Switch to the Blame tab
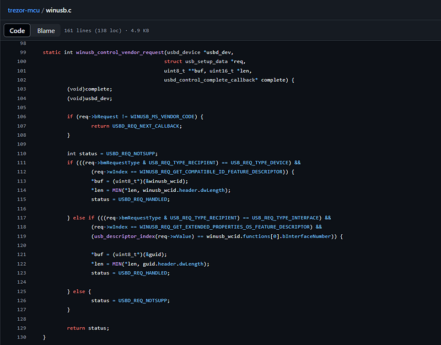441x345 pixels. pos(46,31)
